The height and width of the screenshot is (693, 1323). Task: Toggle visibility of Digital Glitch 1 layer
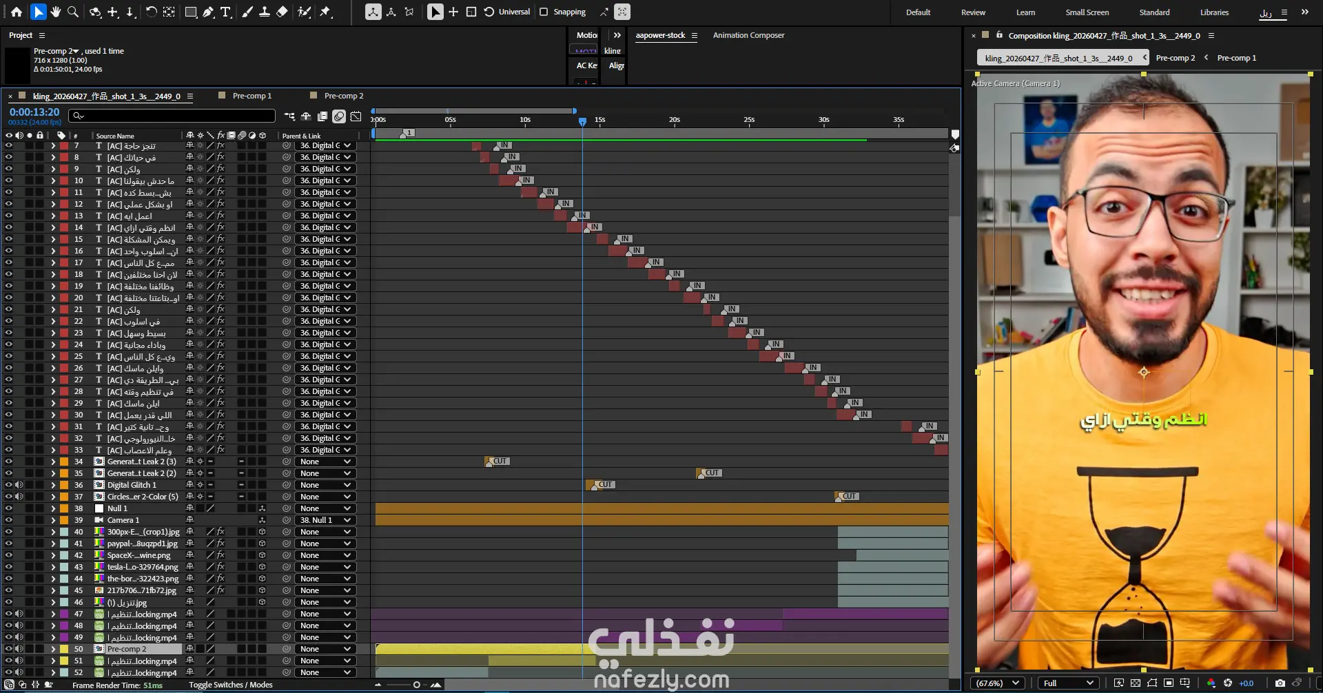9,485
